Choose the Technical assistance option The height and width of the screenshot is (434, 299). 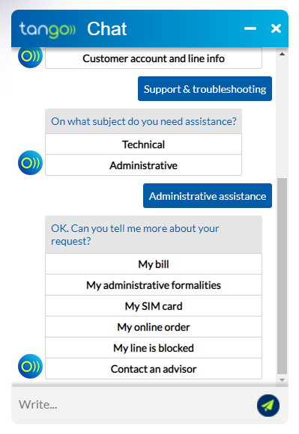click(x=144, y=144)
